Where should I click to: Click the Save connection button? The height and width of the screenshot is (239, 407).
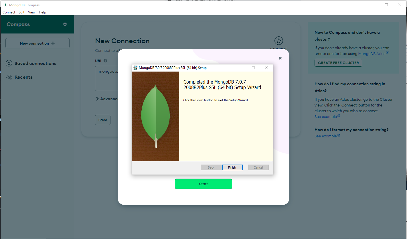coord(103,120)
